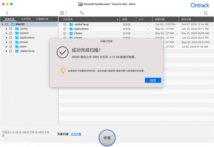Open search with the magnifier icon
Image resolution: width=214 pixels, height=147 pixels.
tap(206, 13)
